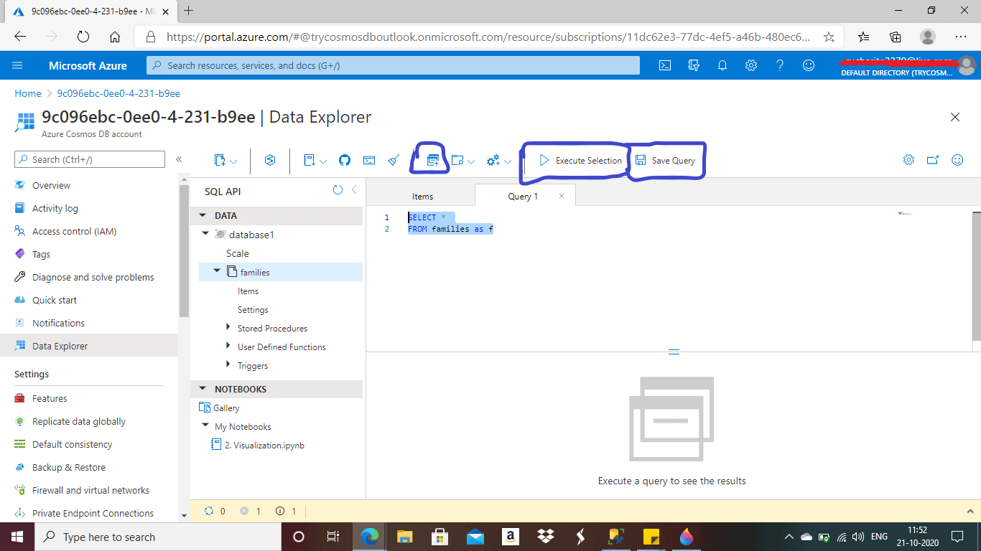Image resolution: width=981 pixels, height=551 pixels.
Task: Click the GitHub icon in Data Explorer toolbar
Action: 345,161
